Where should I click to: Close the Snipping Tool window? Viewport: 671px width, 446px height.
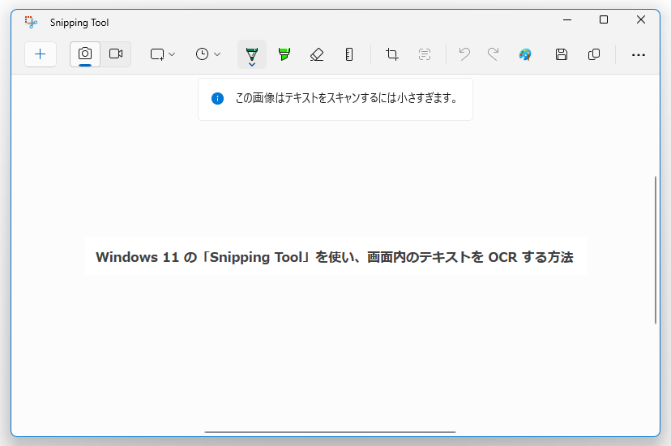coord(641,19)
